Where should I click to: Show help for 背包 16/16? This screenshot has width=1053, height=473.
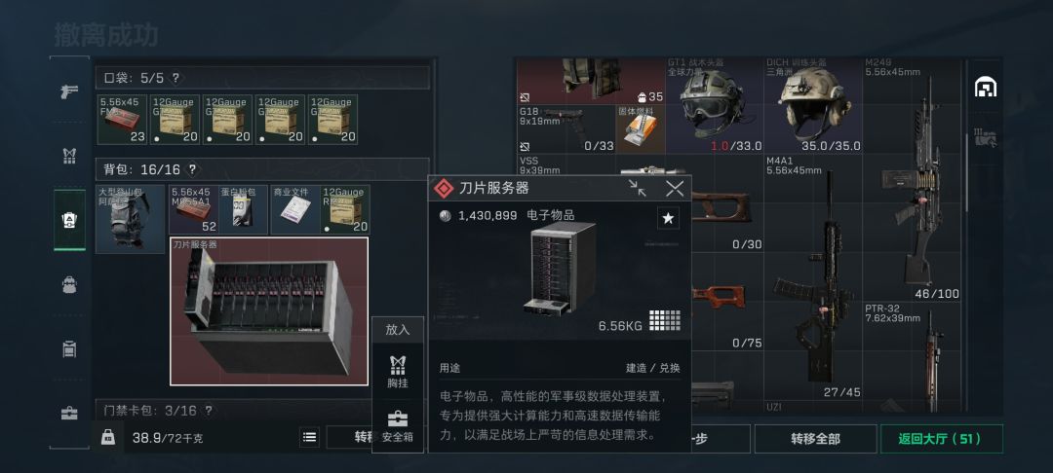point(192,169)
